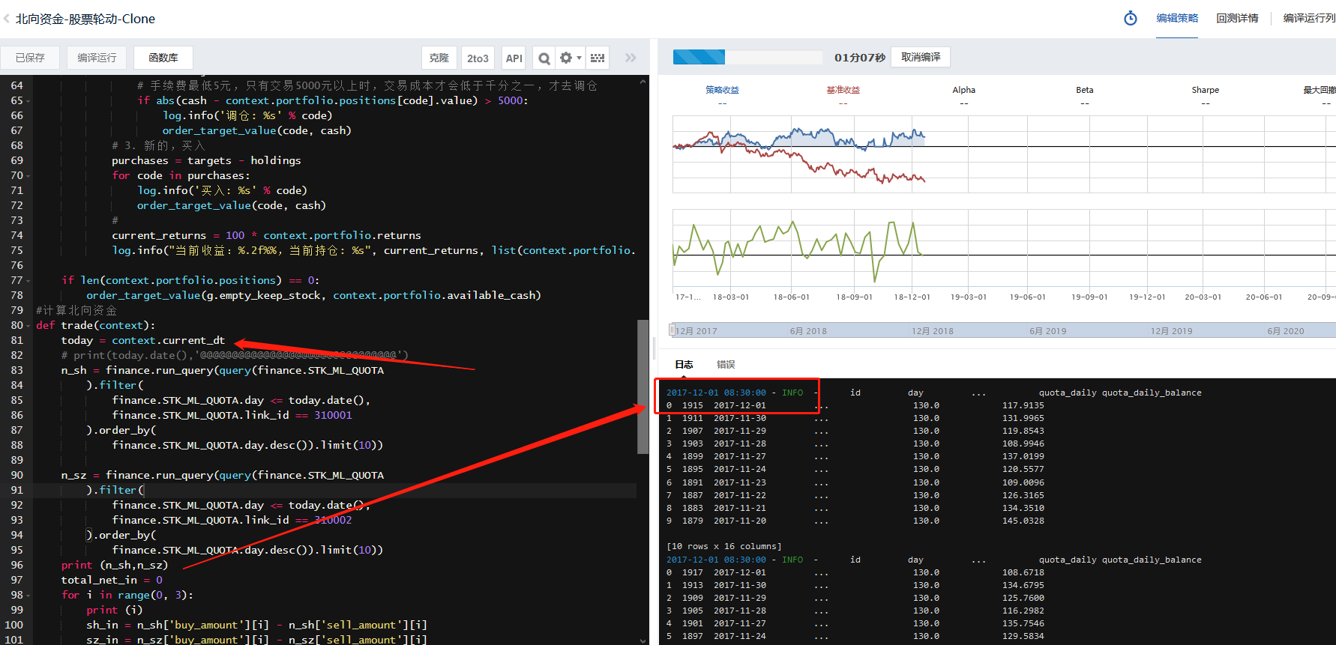Click code line 'purchases = targets - holdings'
Screen dimensions: 1336x645
click(x=206, y=160)
